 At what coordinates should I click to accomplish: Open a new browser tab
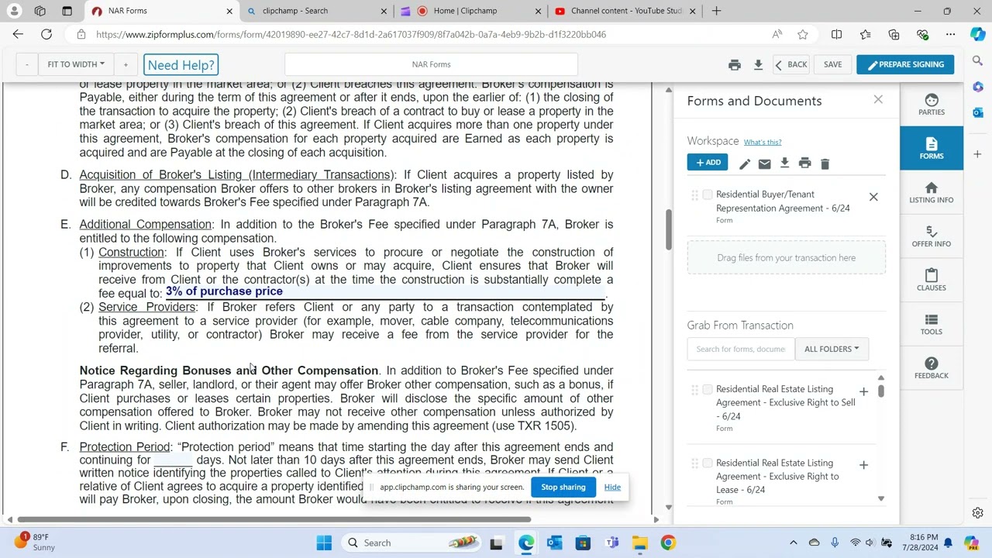coord(716,11)
